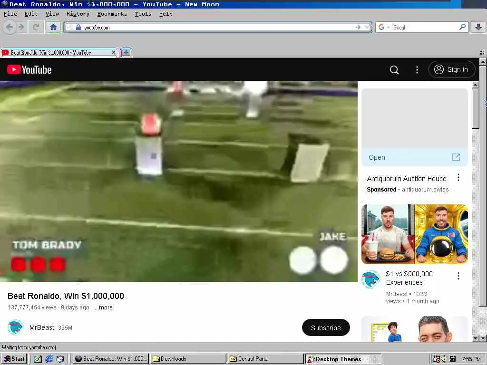
Task: Click the padlock security icon in the address bar
Action: 78,27
